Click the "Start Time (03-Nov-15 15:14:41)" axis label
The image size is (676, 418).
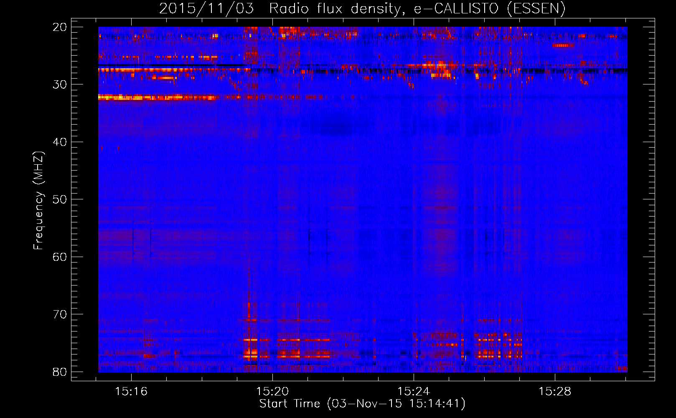click(x=362, y=404)
